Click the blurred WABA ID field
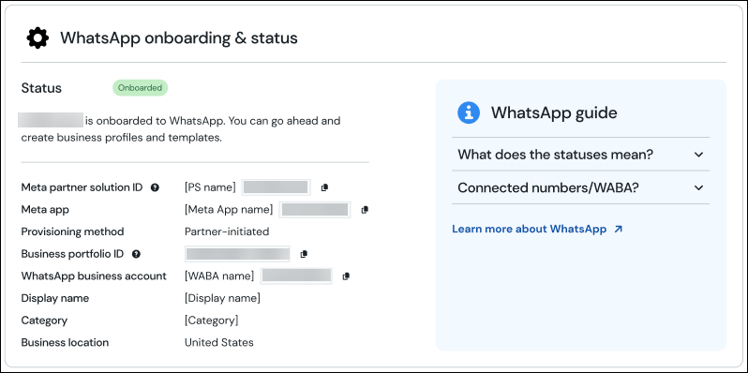 coord(296,276)
